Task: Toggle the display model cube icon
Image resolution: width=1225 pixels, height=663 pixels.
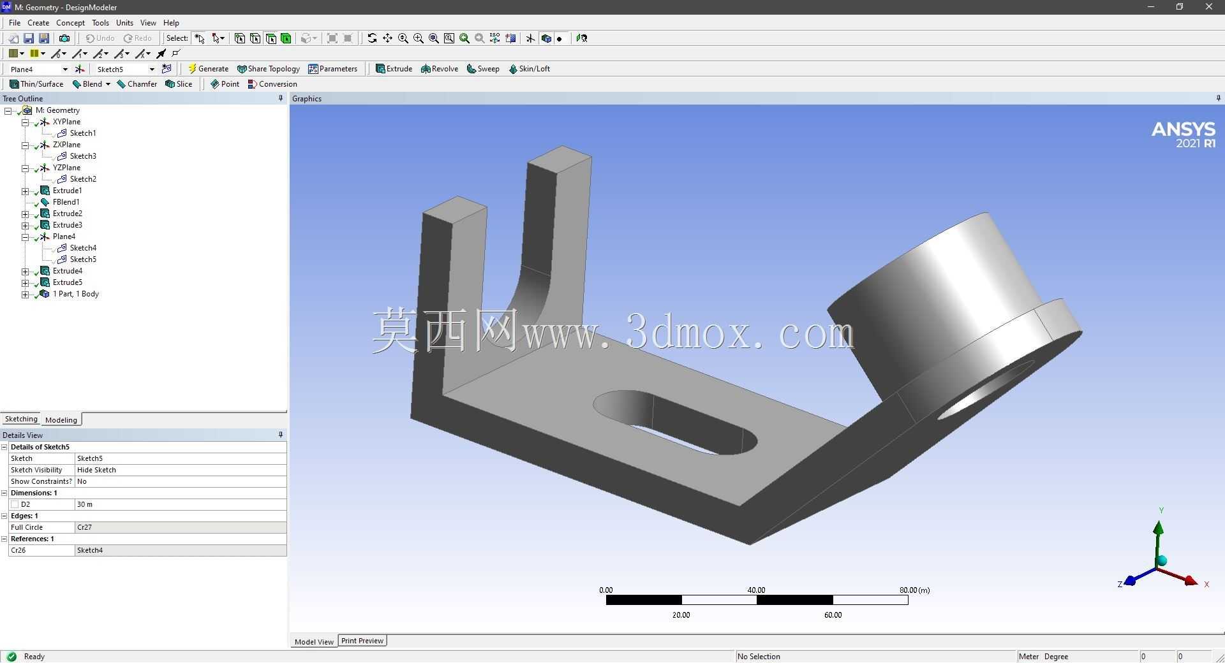Action: coord(546,38)
